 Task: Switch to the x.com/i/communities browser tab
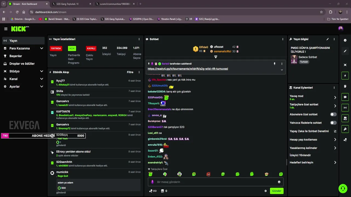click(115, 4)
